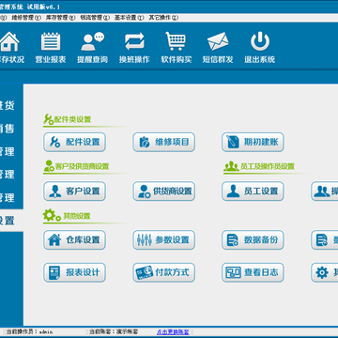The height and width of the screenshot is (338, 338).
Task: Select the highlighted 设置 sidebar tab
Action: pos(11,221)
